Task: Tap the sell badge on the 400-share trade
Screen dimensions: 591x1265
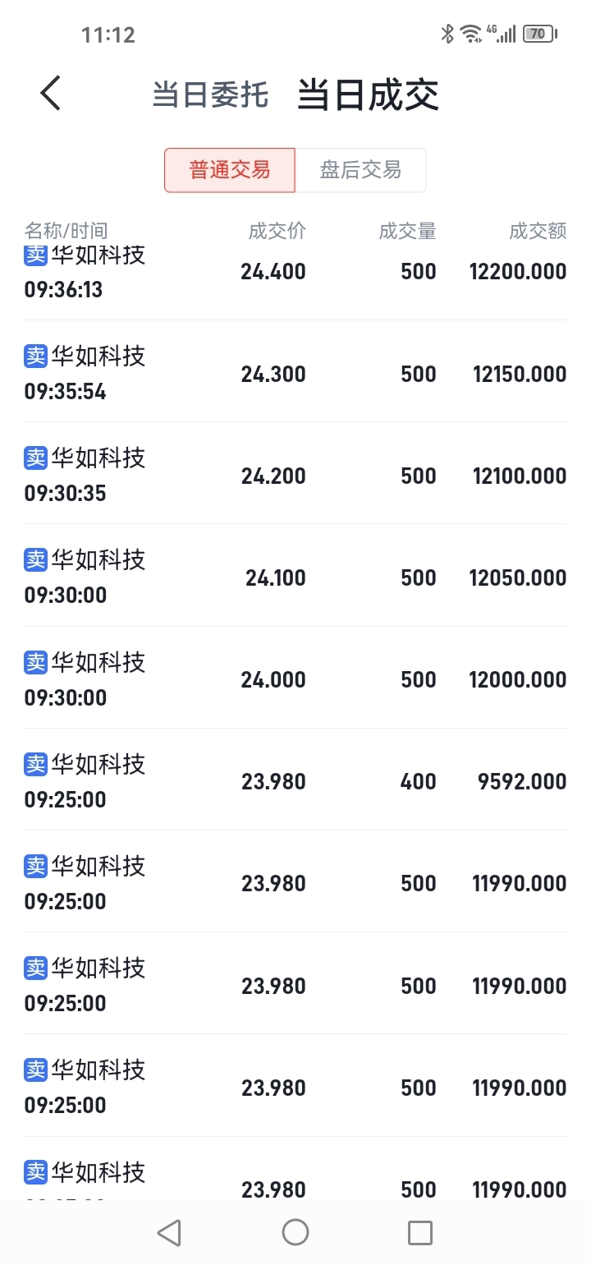Action: pos(36,764)
